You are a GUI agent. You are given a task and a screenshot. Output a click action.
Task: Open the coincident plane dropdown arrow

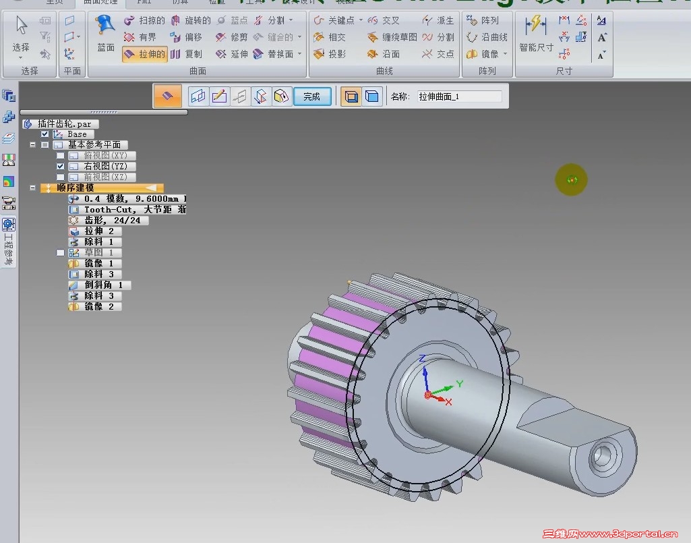click(78, 37)
